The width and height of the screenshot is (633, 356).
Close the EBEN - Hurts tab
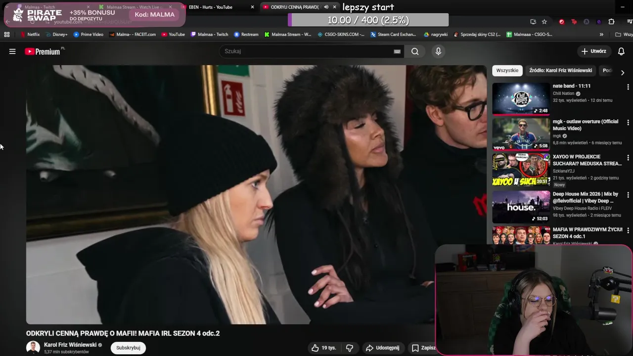click(252, 7)
